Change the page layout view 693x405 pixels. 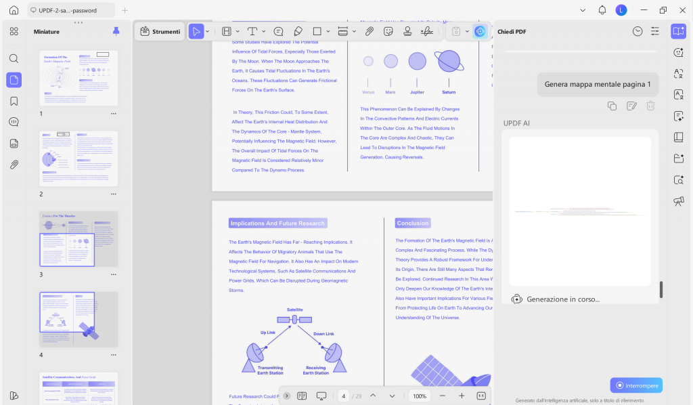(302, 396)
